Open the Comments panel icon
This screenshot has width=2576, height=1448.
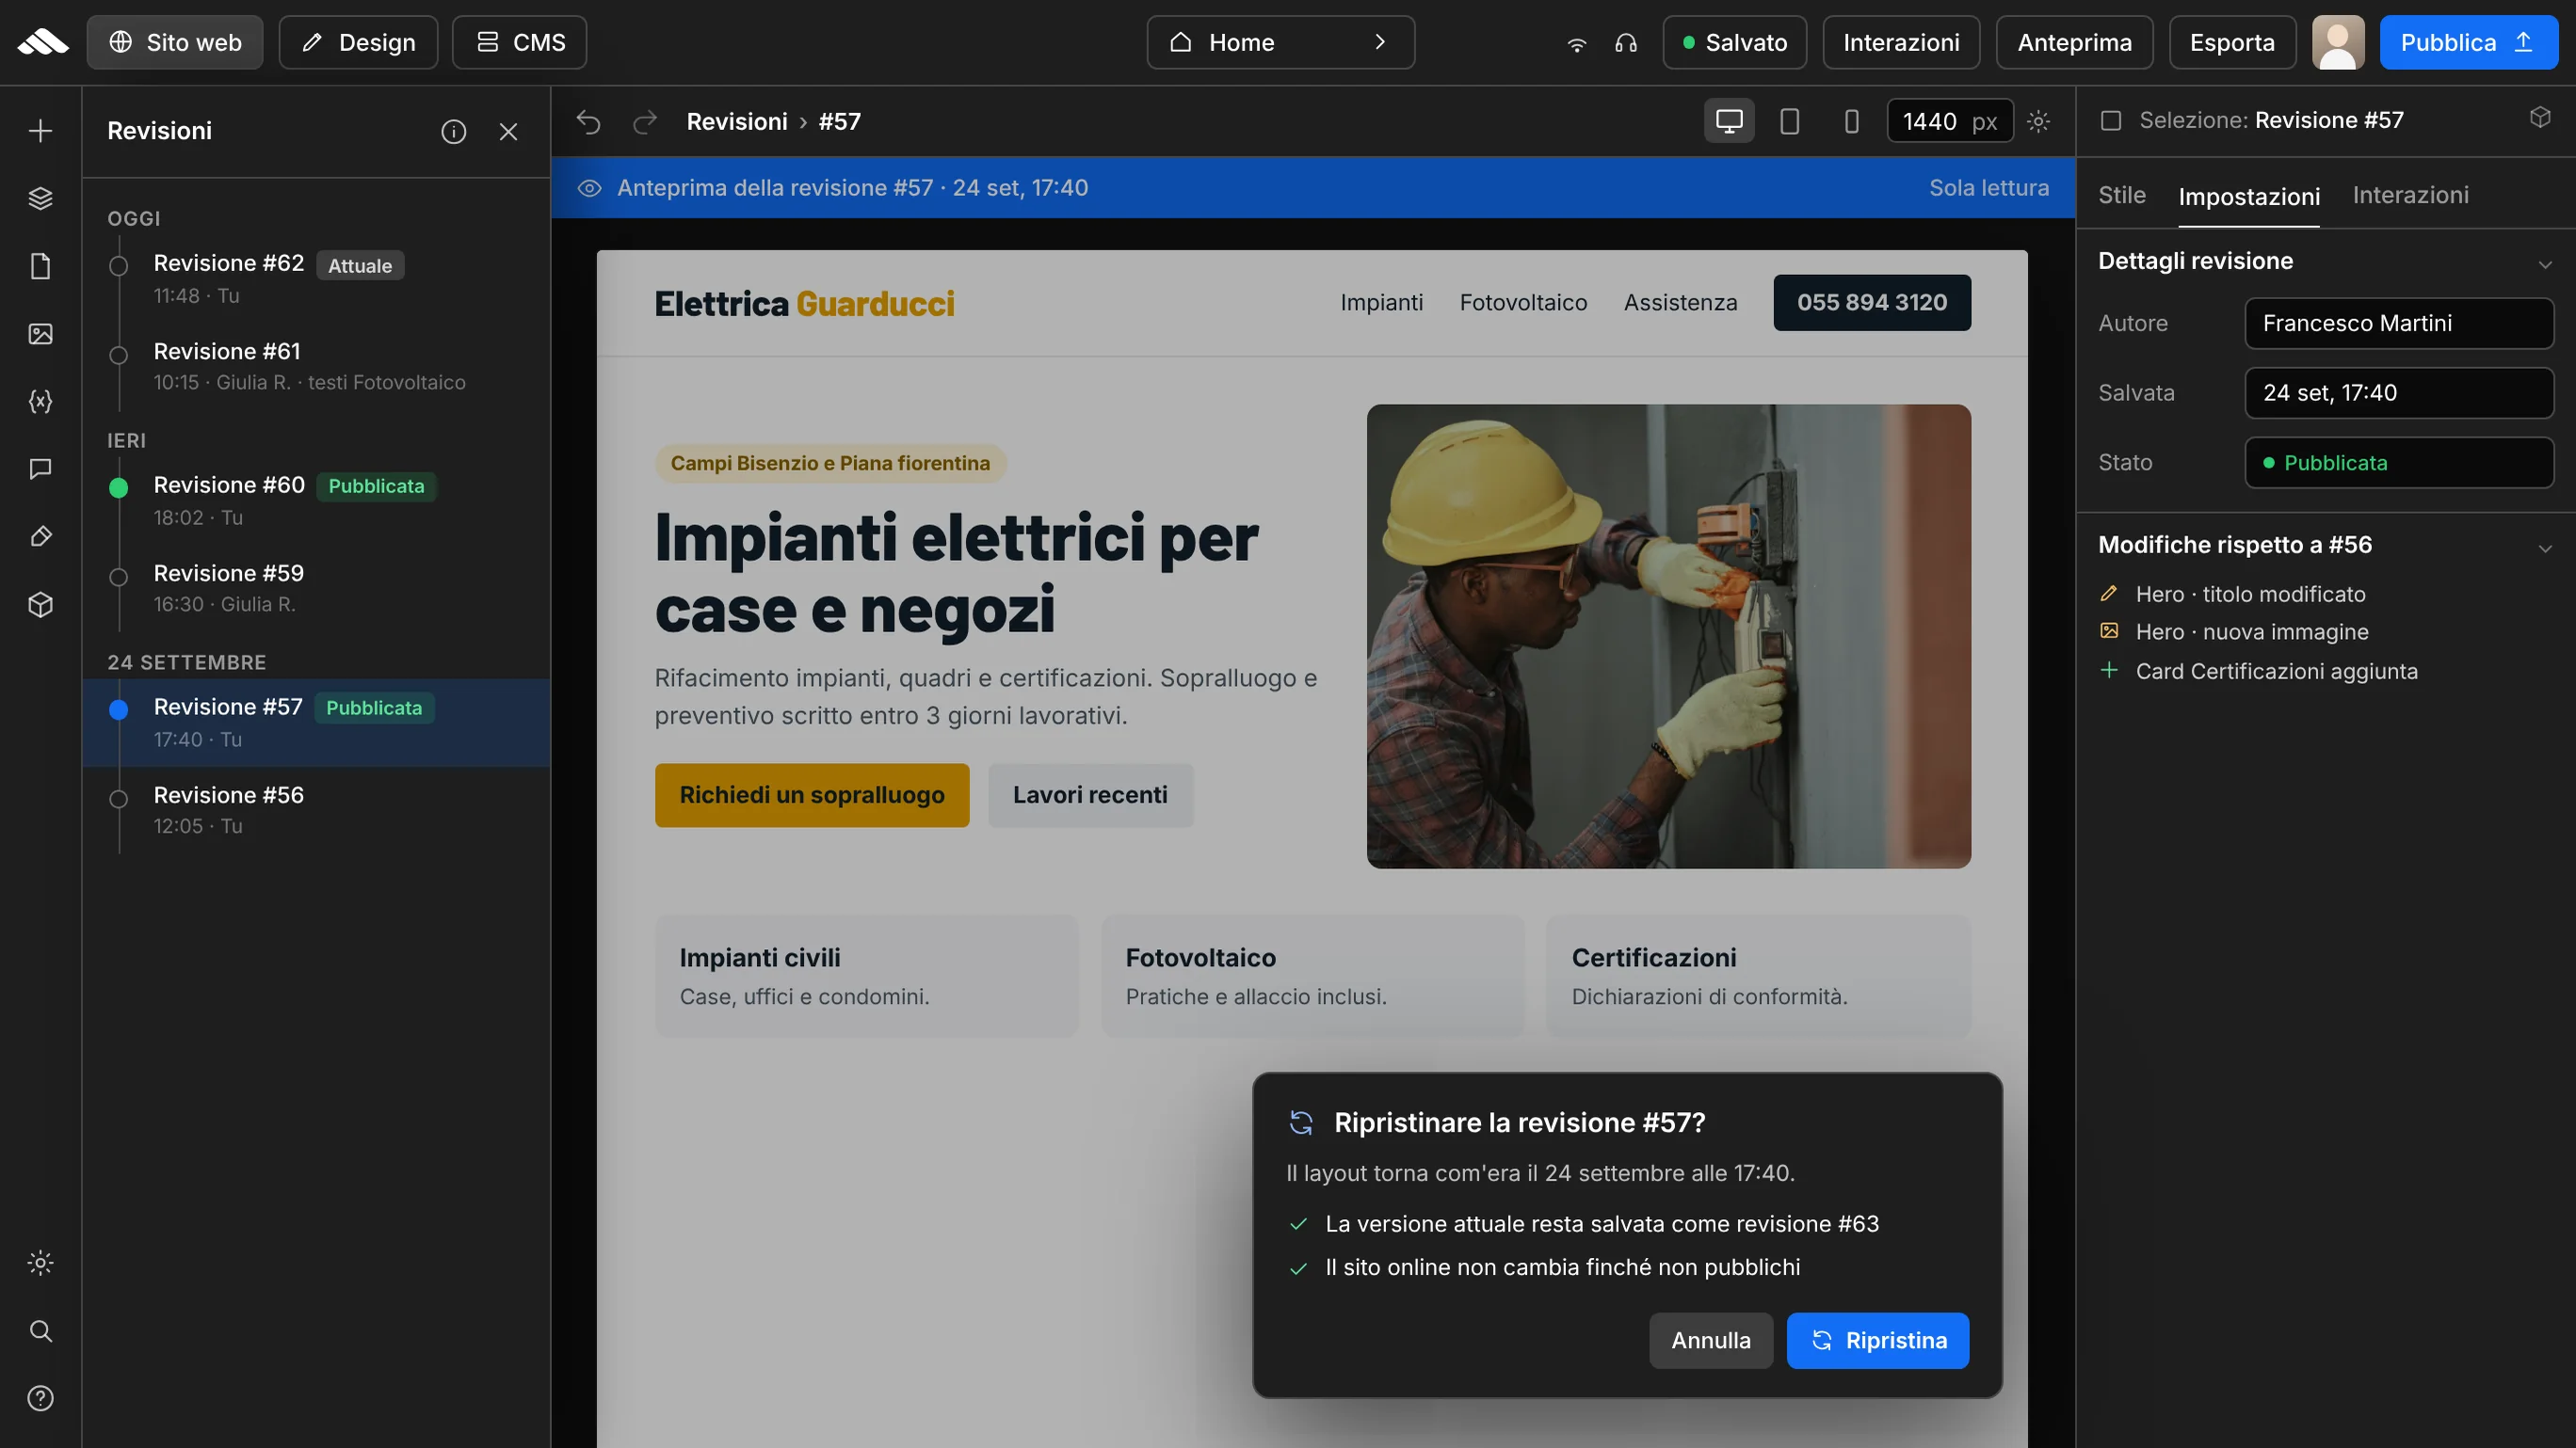40,469
